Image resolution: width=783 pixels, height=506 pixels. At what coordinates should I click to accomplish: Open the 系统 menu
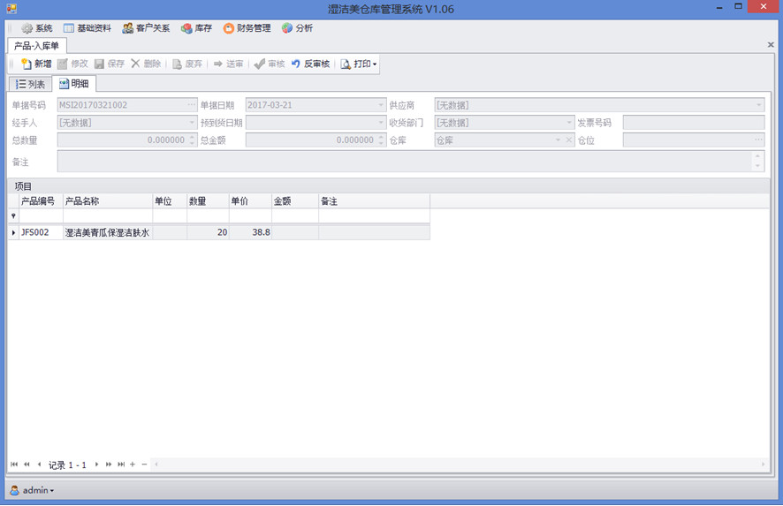tap(37, 28)
